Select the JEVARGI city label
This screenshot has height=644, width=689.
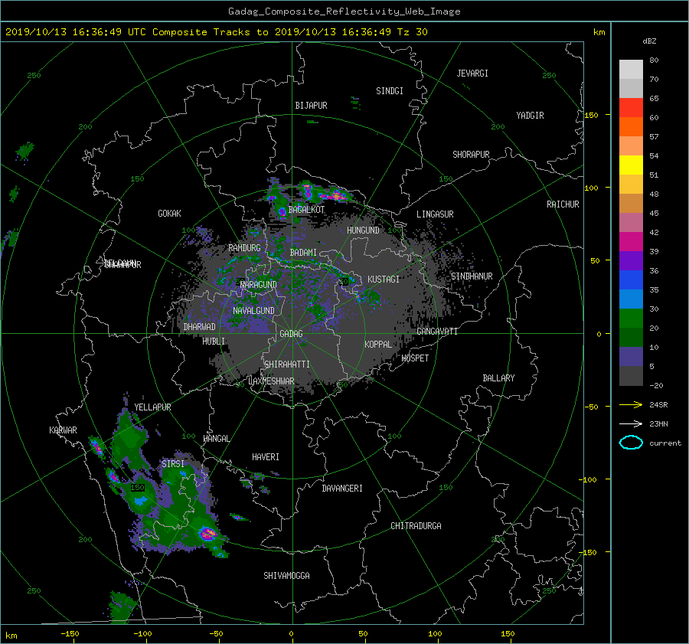(472, 74)
